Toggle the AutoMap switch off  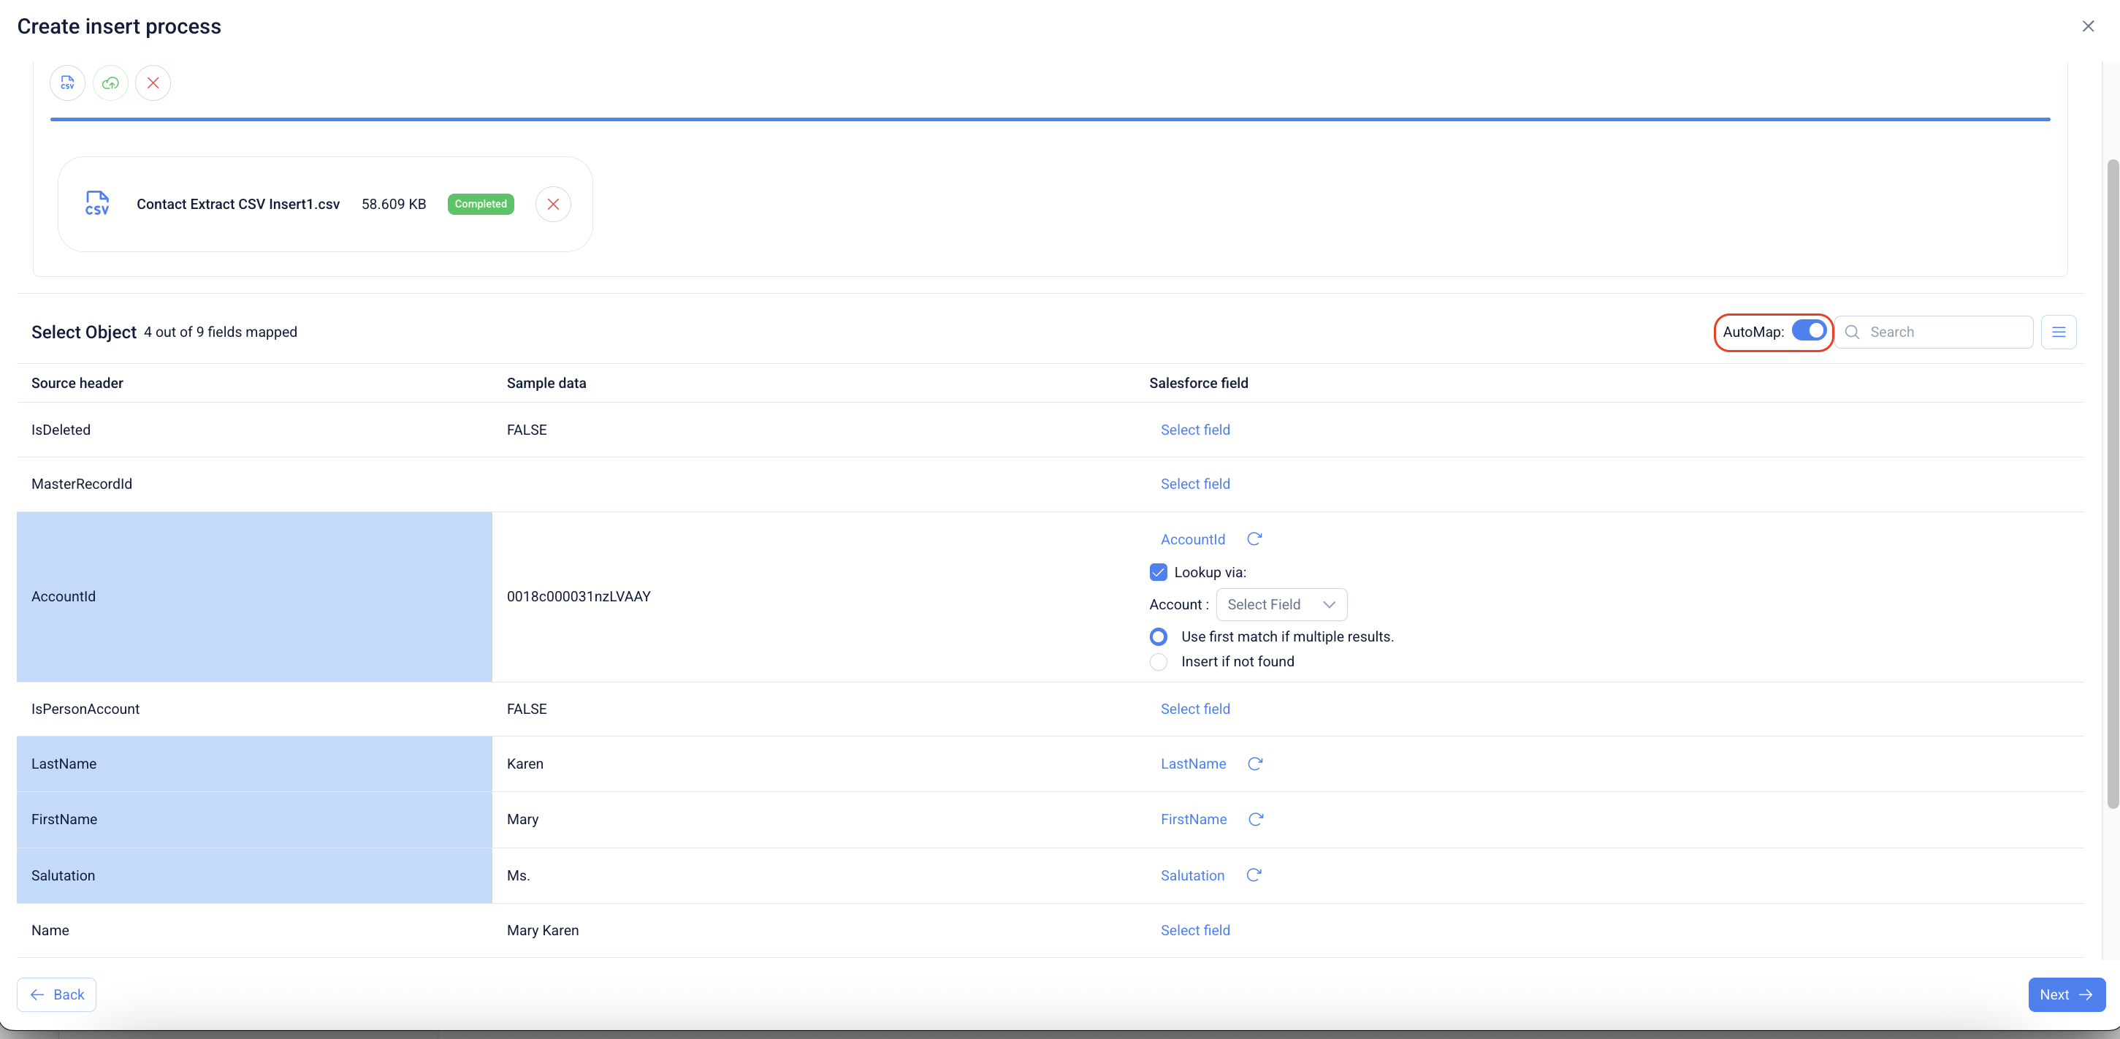pyautogui.click(x=1809, y=330)
